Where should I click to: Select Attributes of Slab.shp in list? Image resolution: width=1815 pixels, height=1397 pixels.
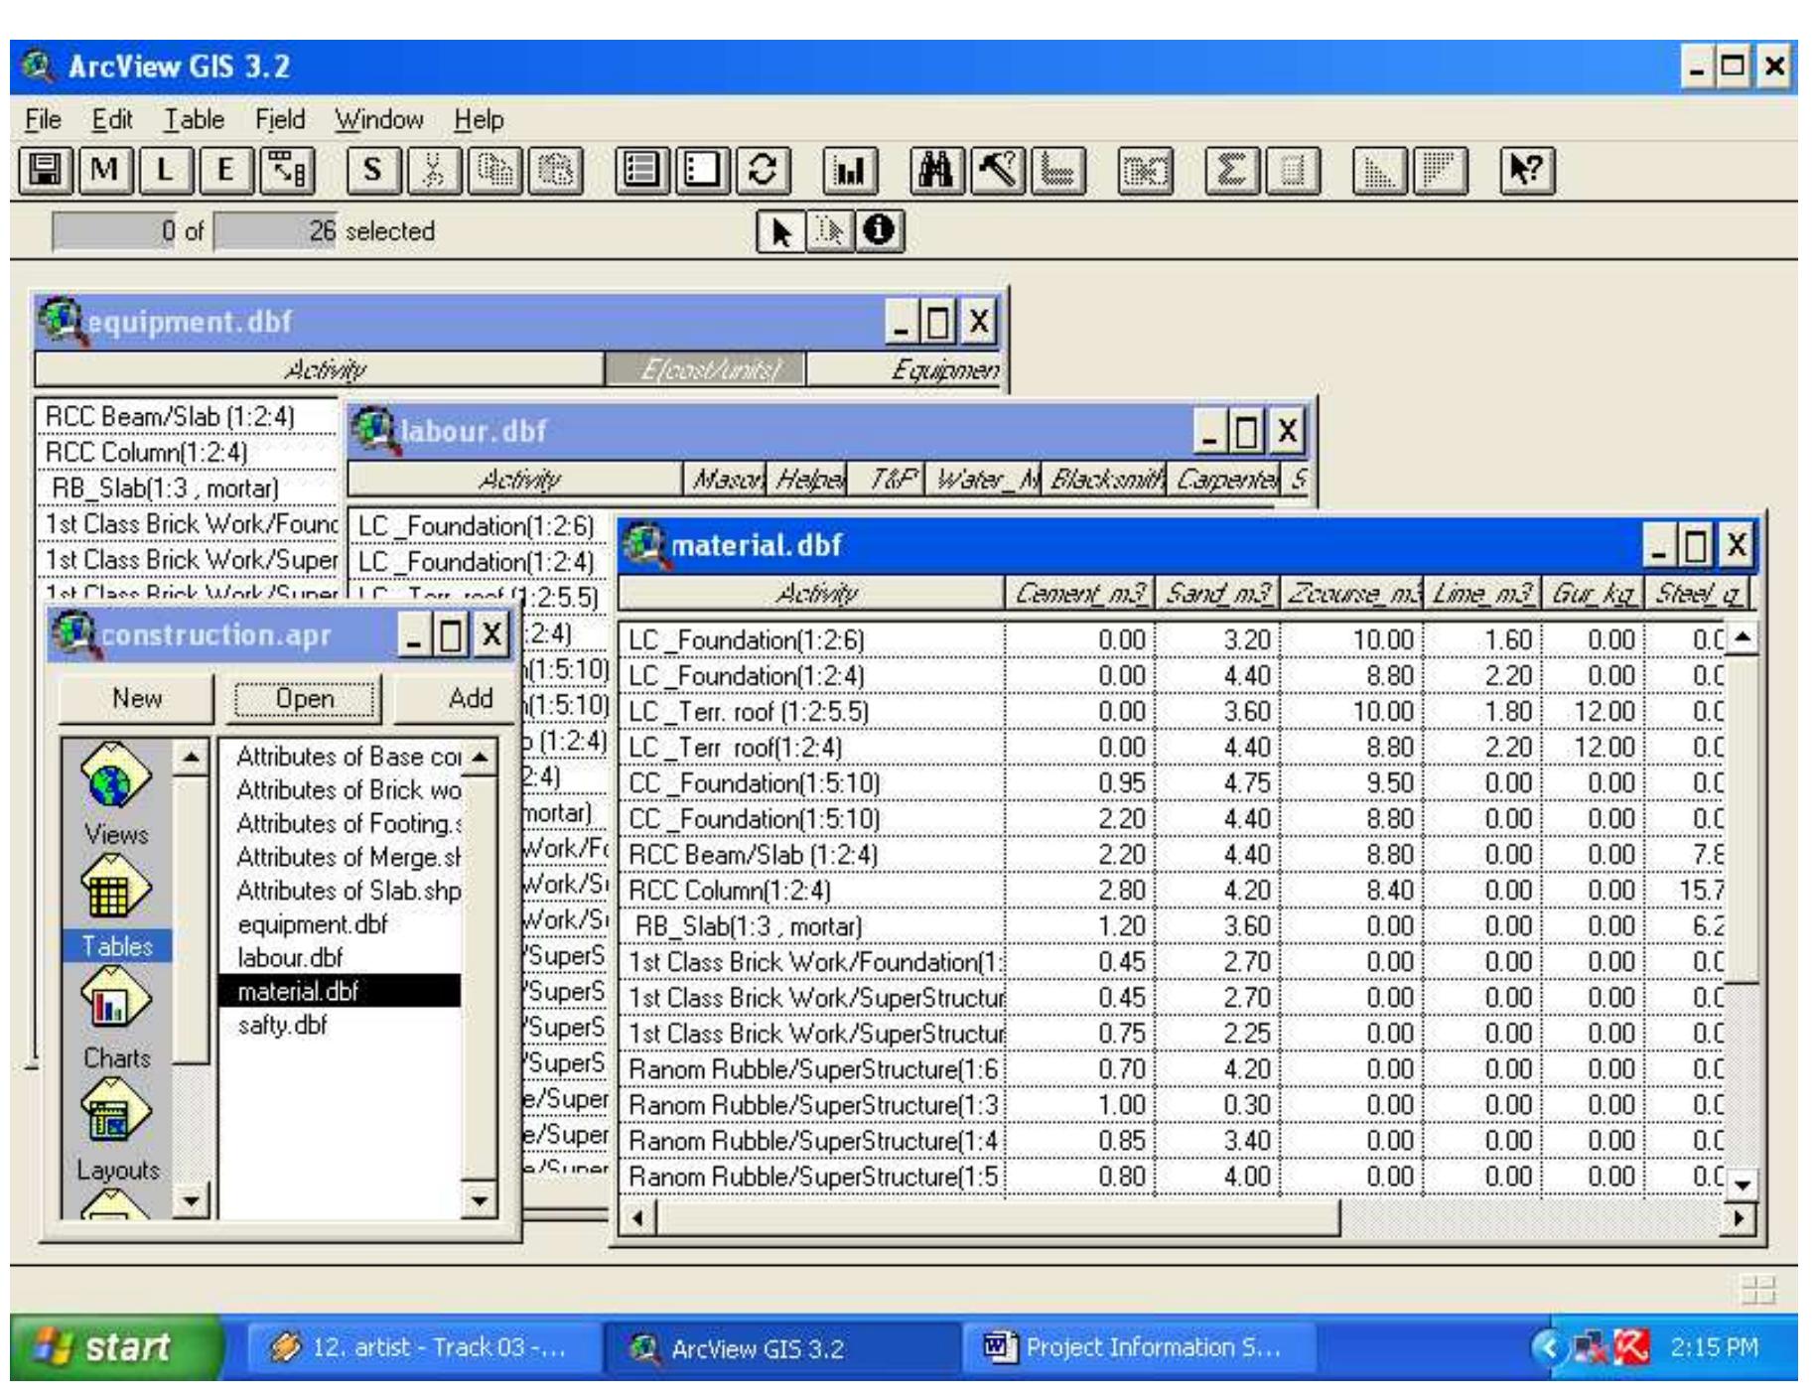click(x=340, y=891)
